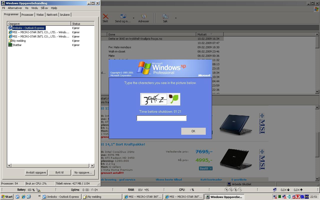Select Innboks - Outlook Express icon in task list

[x=10, y=28]
